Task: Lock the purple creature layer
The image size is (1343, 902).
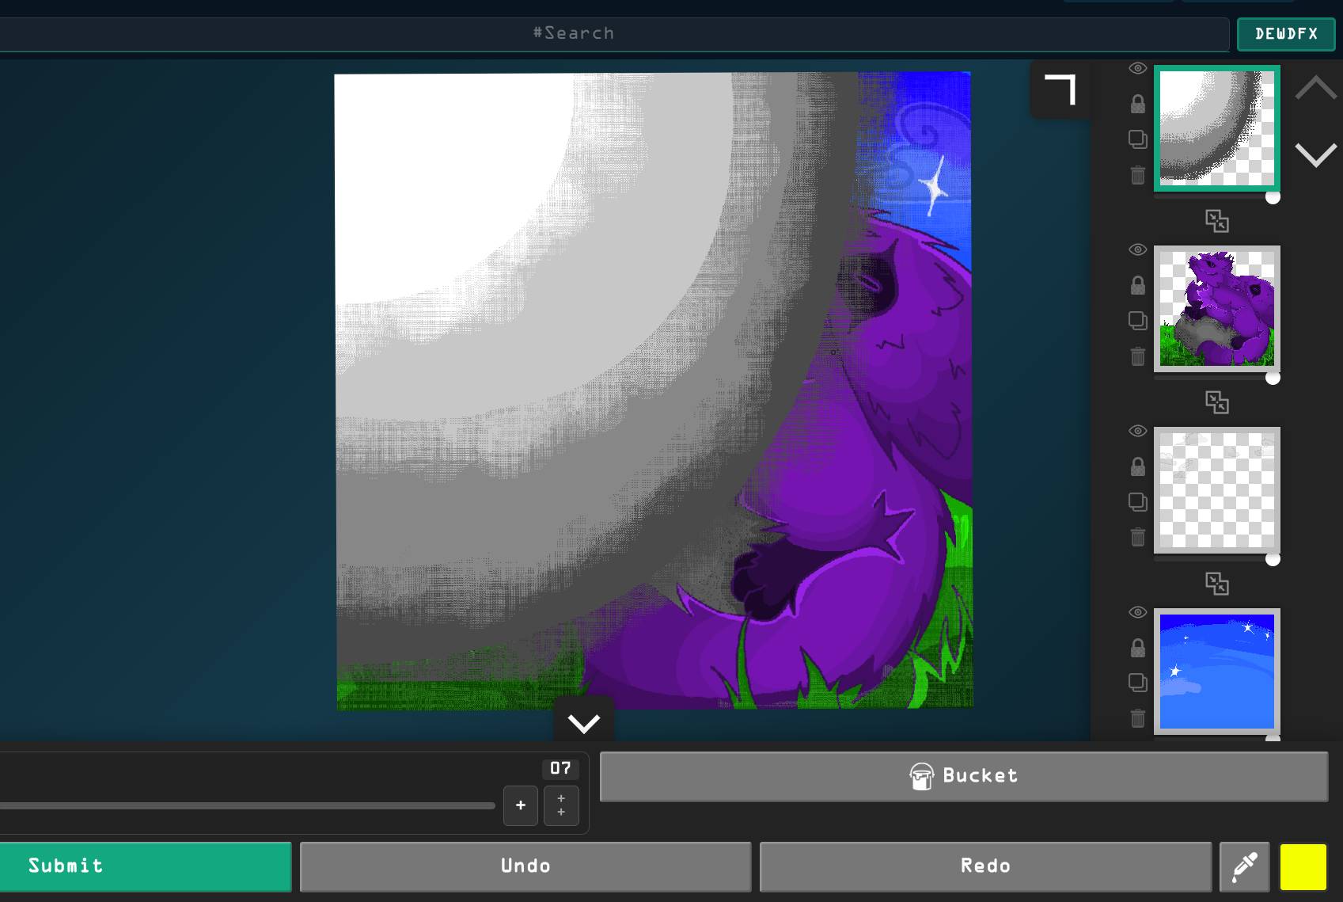Action: tap(1137, 285)
